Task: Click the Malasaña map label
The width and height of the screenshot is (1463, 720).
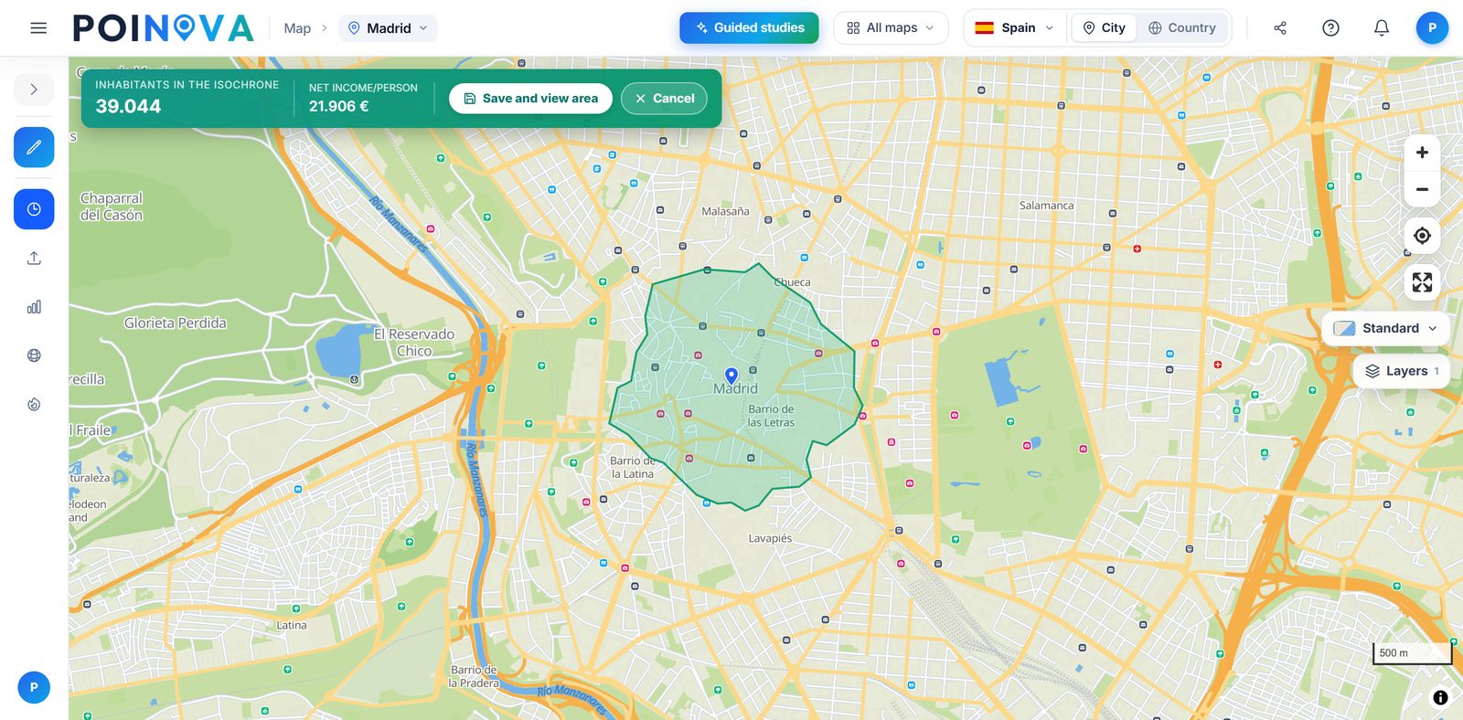Action: pos(725,211)
